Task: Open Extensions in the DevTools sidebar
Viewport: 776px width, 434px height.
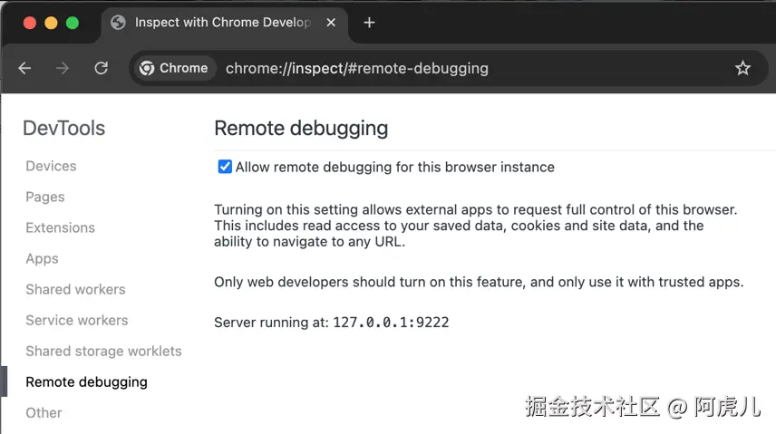Action: coord(60,227)
